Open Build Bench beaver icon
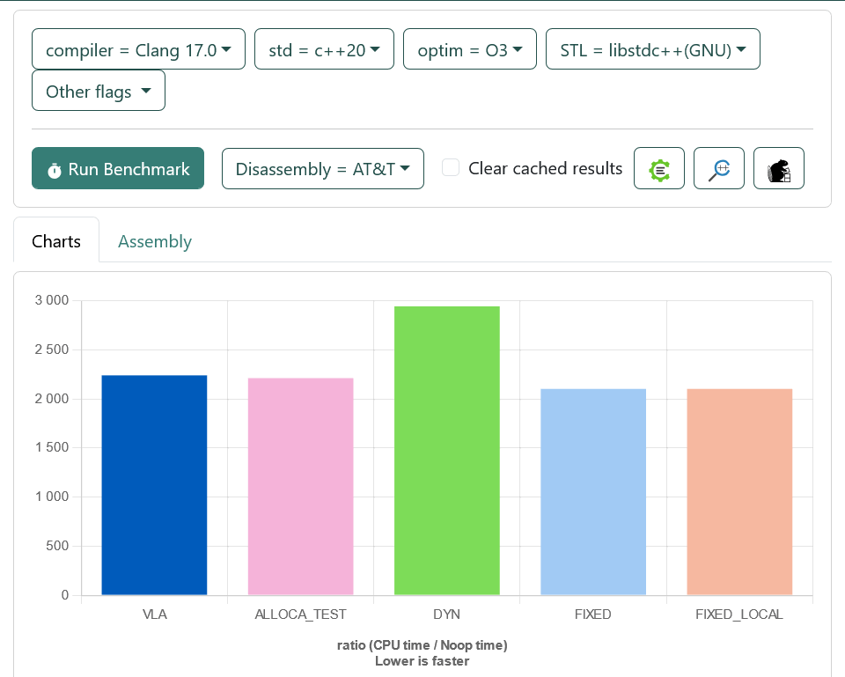The height and width of the screenshot is (677, 845). pyautogui.click(x=779, y=168)
